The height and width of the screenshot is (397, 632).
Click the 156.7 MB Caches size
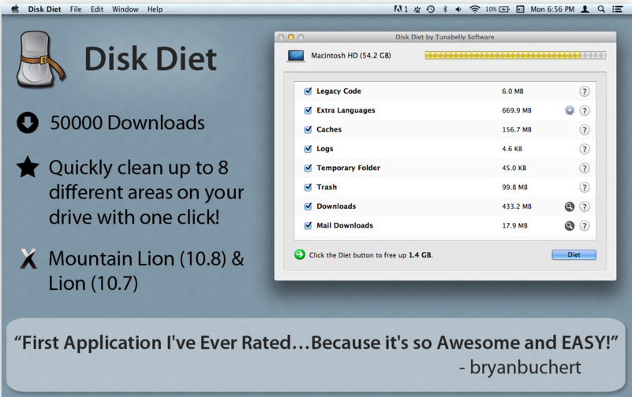517,129
